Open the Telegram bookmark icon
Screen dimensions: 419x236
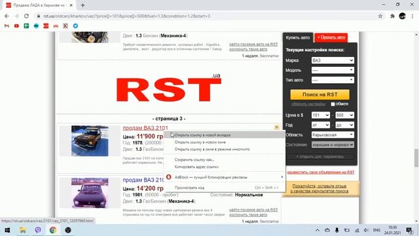(76, 26)
